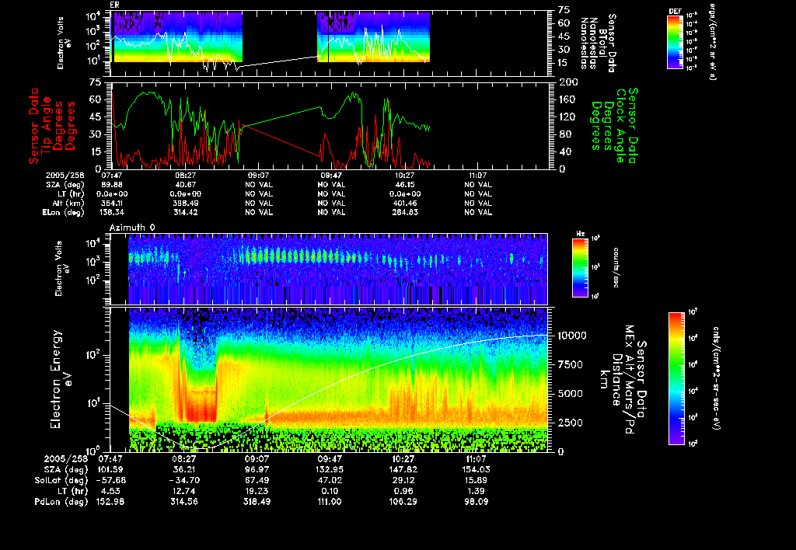Click the 'Electron Energy eV' axis label

click(61, 379)
